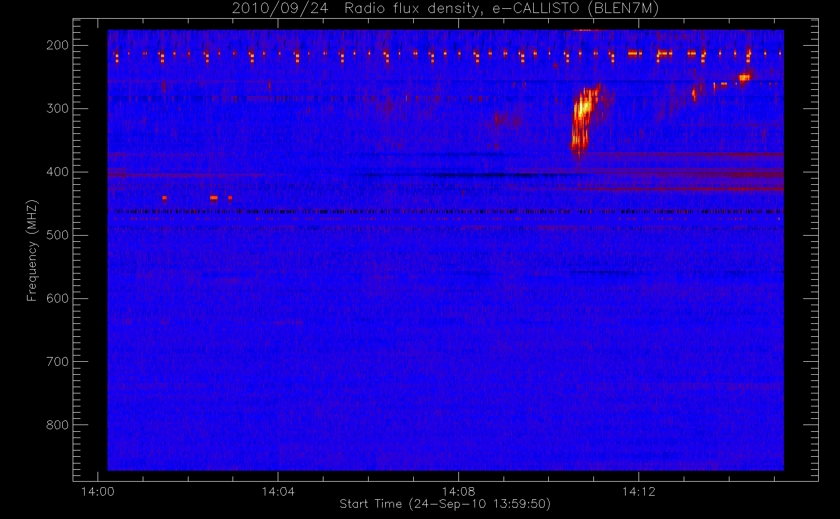Select the 200 frequency tick label
840x519 pixels.
coord(57,45)
